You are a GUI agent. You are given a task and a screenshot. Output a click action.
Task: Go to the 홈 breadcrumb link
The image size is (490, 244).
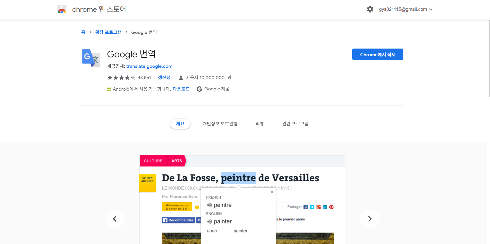click(x=83, y=32)
